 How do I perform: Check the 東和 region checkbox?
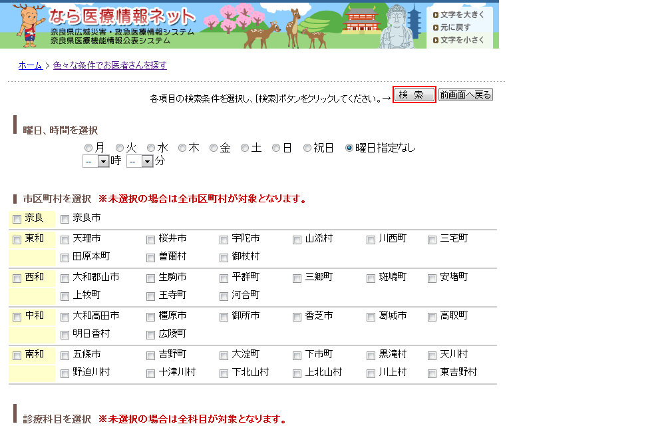(x=17, y=240)
